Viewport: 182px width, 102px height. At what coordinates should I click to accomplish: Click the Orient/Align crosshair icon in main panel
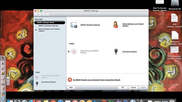point(74,51)
